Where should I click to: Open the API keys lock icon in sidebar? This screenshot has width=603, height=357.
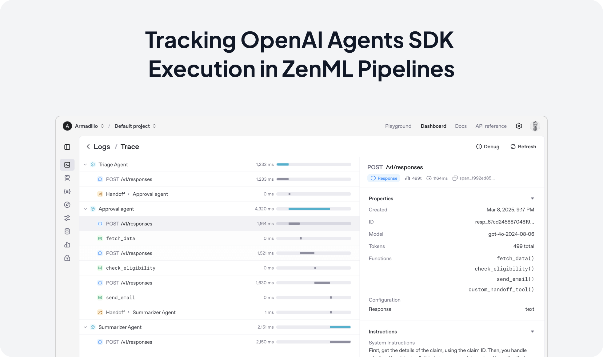(67, 258)
